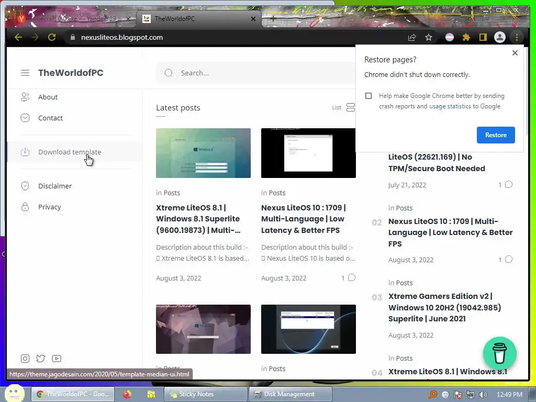Click the browser back arrow

(18, 37)
